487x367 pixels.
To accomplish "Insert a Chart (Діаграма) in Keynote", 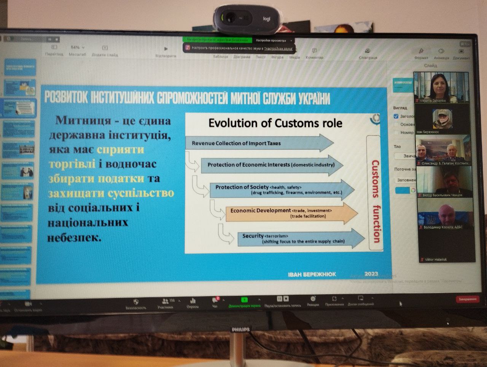I will [242, 57].
